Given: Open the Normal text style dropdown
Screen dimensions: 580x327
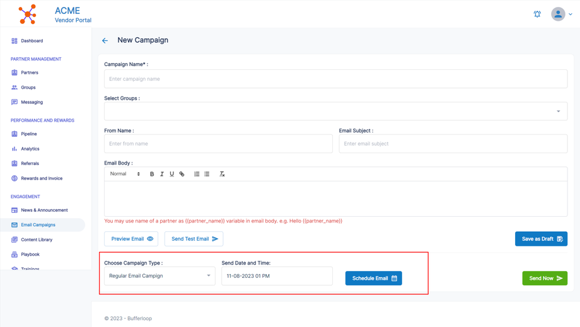Looking at the screenshot, I should pos(125,174).
